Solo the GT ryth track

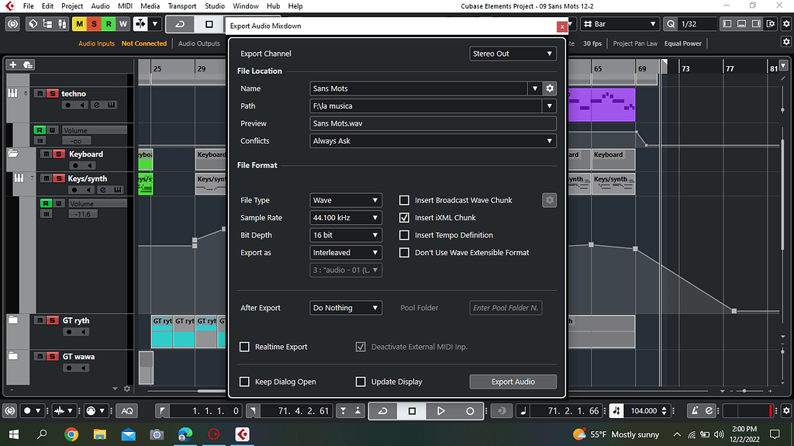(x=52, y=320)
